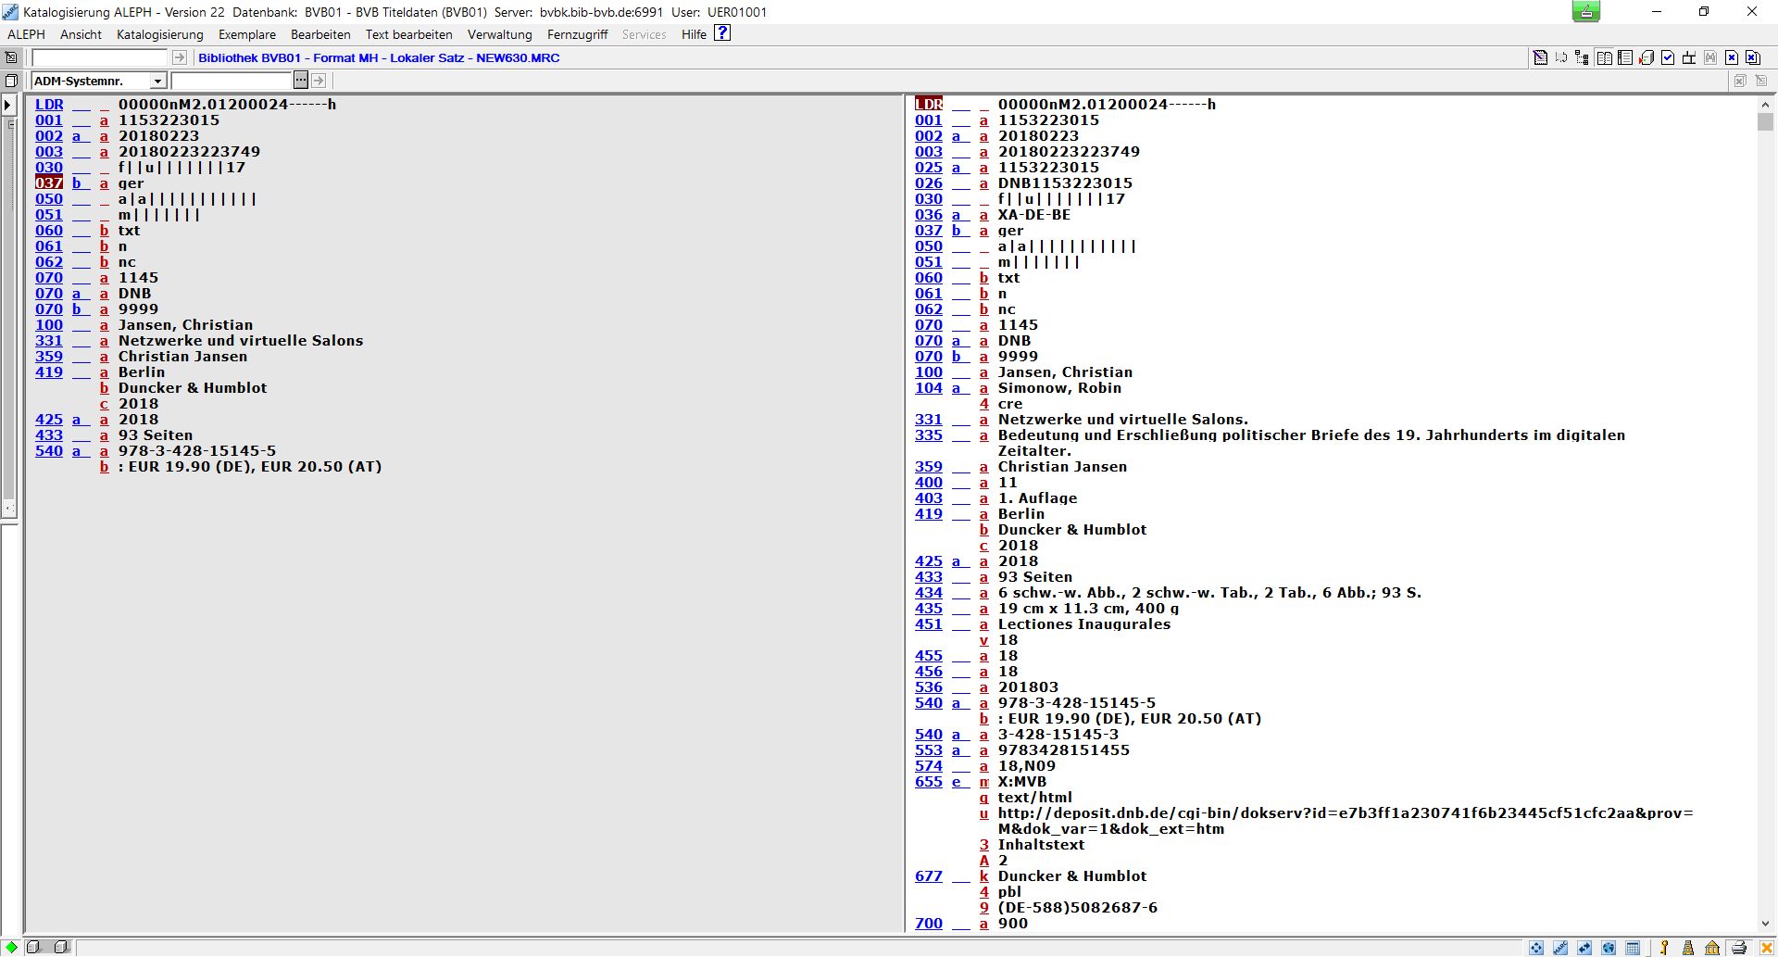
Task: Click the library building icon
Action: point(1712,948)
